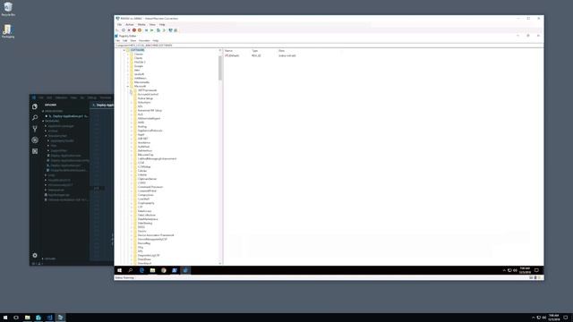Screen dimensions: 573x322
Task: Select the Device Association Framework registry key
Action: pyautogui.click(x=156, y=235)
